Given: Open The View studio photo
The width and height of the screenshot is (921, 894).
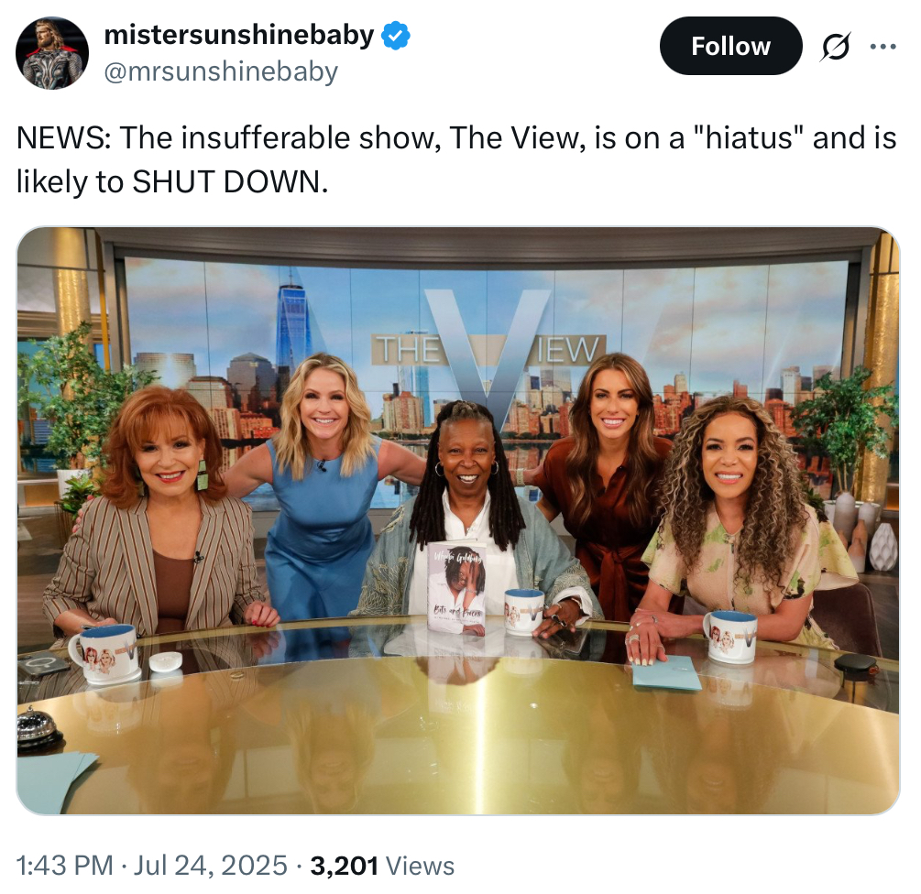Looking at the screenshot, I should (457, 520).
